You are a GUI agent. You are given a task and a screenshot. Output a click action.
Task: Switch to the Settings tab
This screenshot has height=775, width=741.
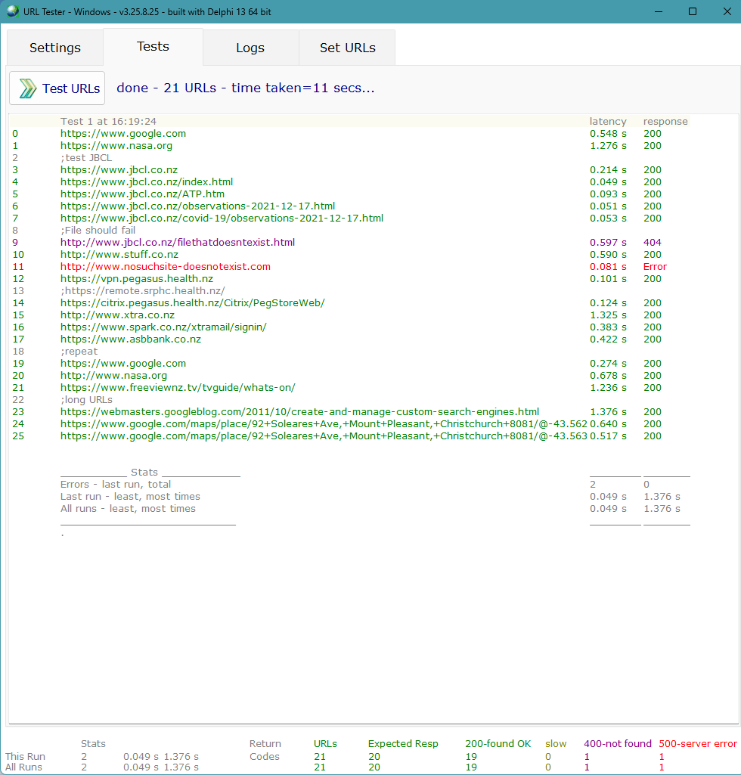point(54,47)
